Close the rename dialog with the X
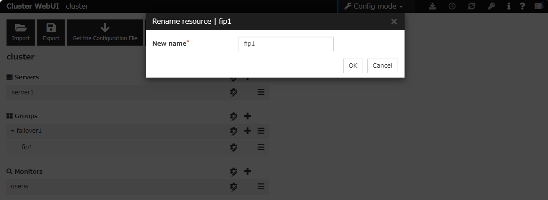The image size is (548, 200). pyautogui.click(x=394, y=22)
